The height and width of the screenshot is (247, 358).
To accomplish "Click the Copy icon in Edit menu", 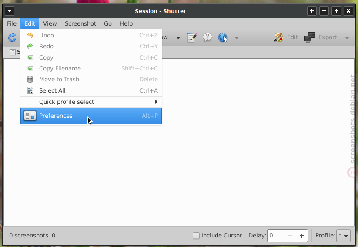I will pyautogui.click(x=30, y=57).
